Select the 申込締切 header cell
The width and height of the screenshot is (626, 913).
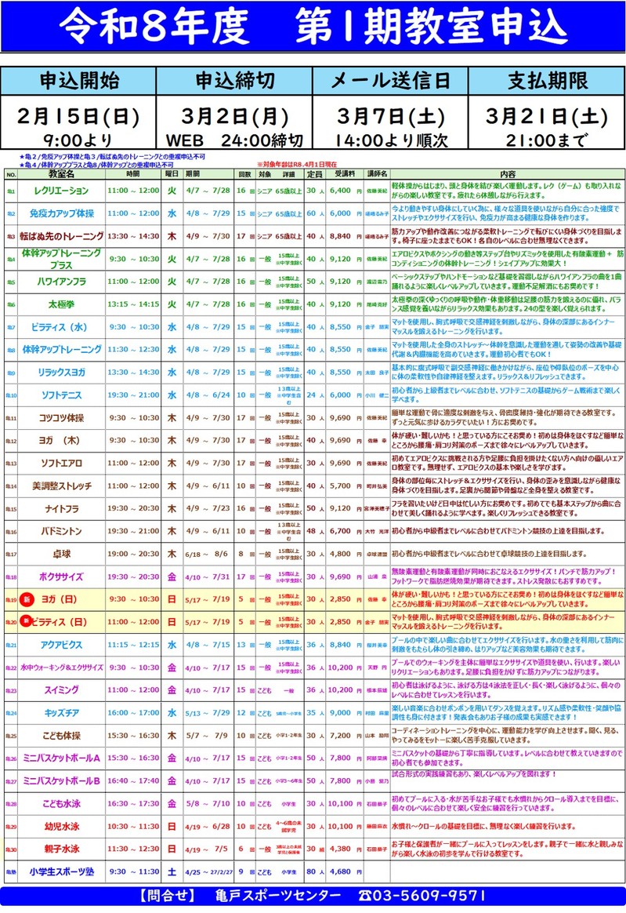pyautogui.click(x=234, y=82)
